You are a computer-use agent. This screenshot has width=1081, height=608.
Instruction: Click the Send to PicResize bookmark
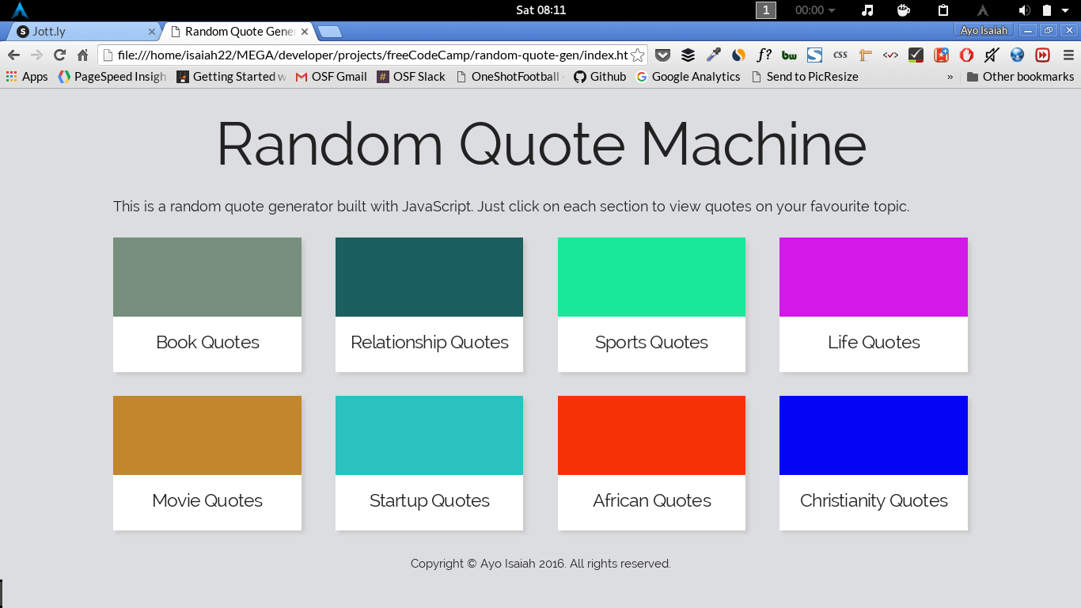(x=804, y=77)
